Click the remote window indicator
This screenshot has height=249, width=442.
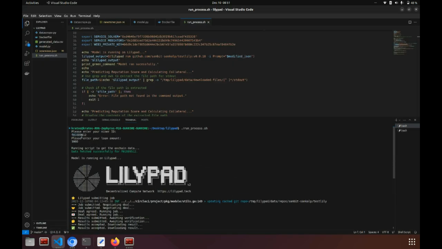tap(26, 232)
